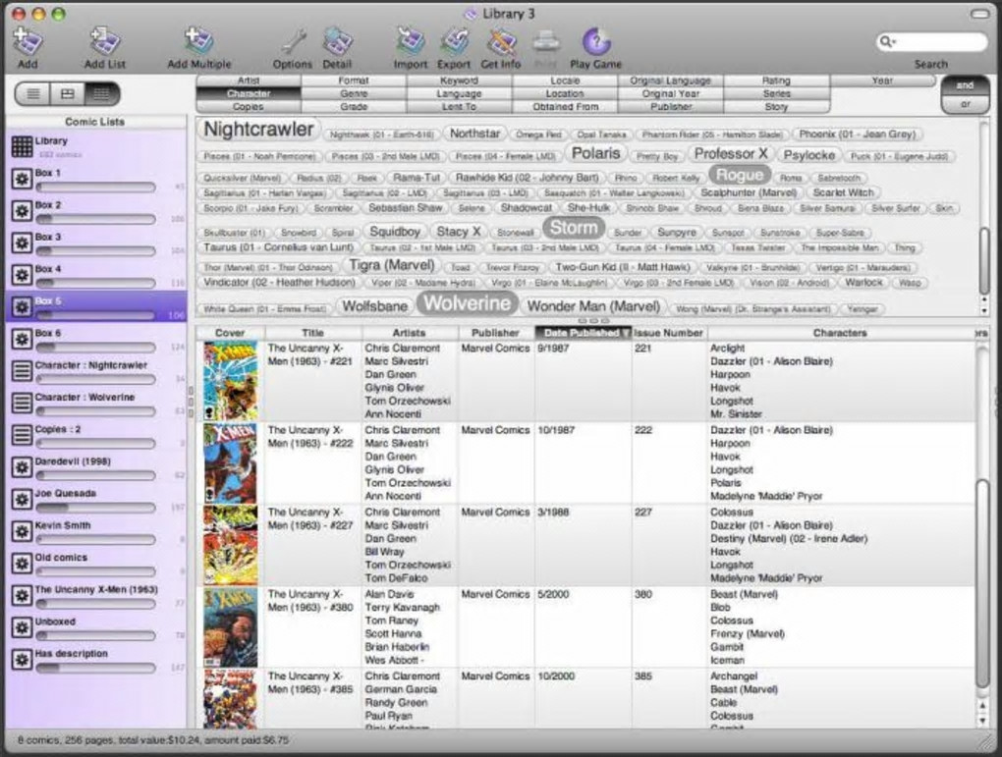Viewport: 1002px width, 757px height.
Task: Click the Box 6 gear icon
Action: pyautogui.click(x=22, y=339)
